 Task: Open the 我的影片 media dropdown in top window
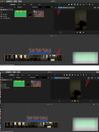tap(20, 7)
